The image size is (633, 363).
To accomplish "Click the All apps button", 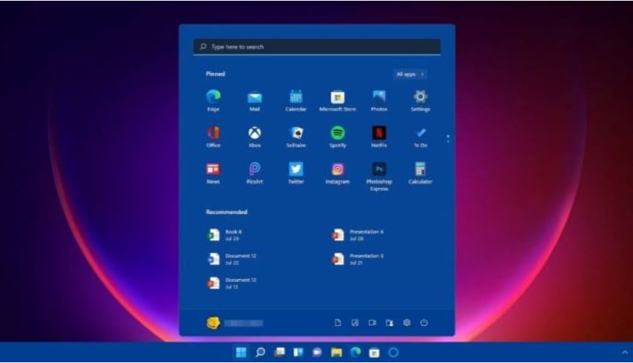I will pos(410,74).
